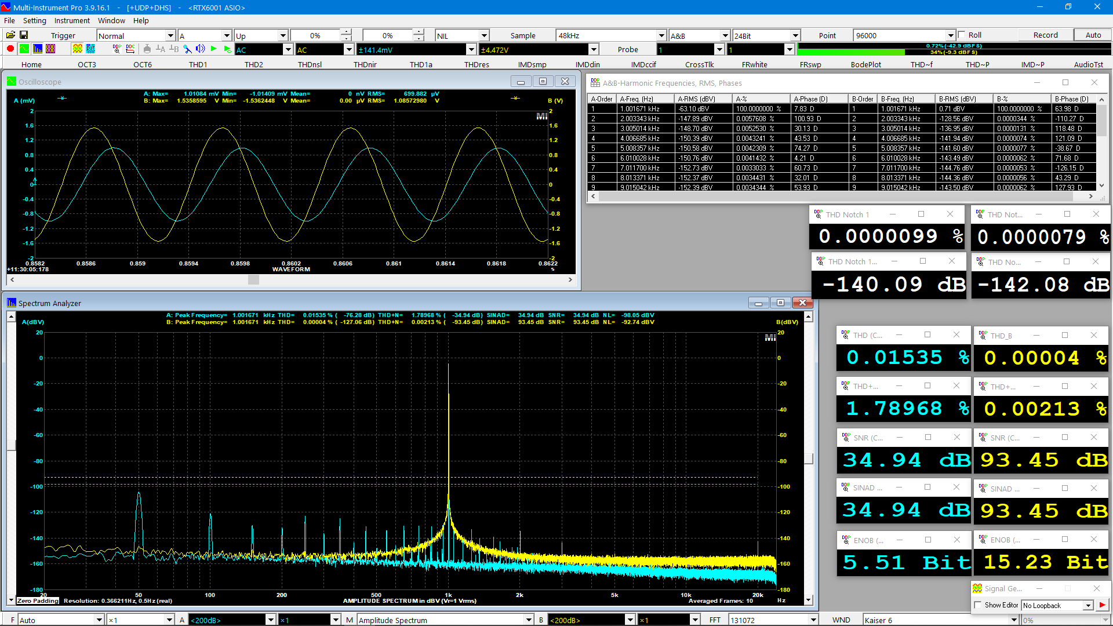1113x626 pixels.
Task: Click the THD1 panel setting button
Action: click(198, 64)
